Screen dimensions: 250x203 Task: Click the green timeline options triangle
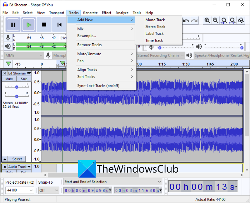tap(9, 64)
